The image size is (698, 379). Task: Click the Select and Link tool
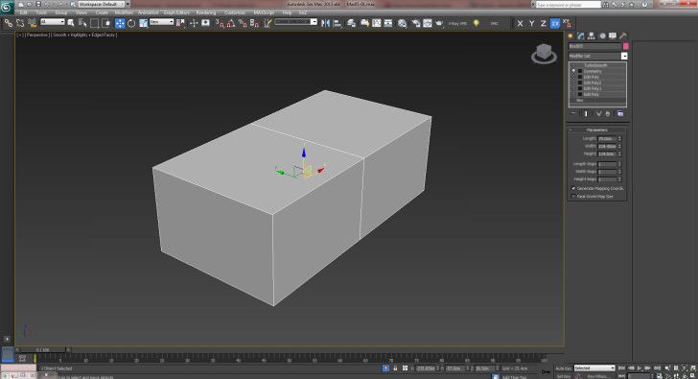[8, 23]
